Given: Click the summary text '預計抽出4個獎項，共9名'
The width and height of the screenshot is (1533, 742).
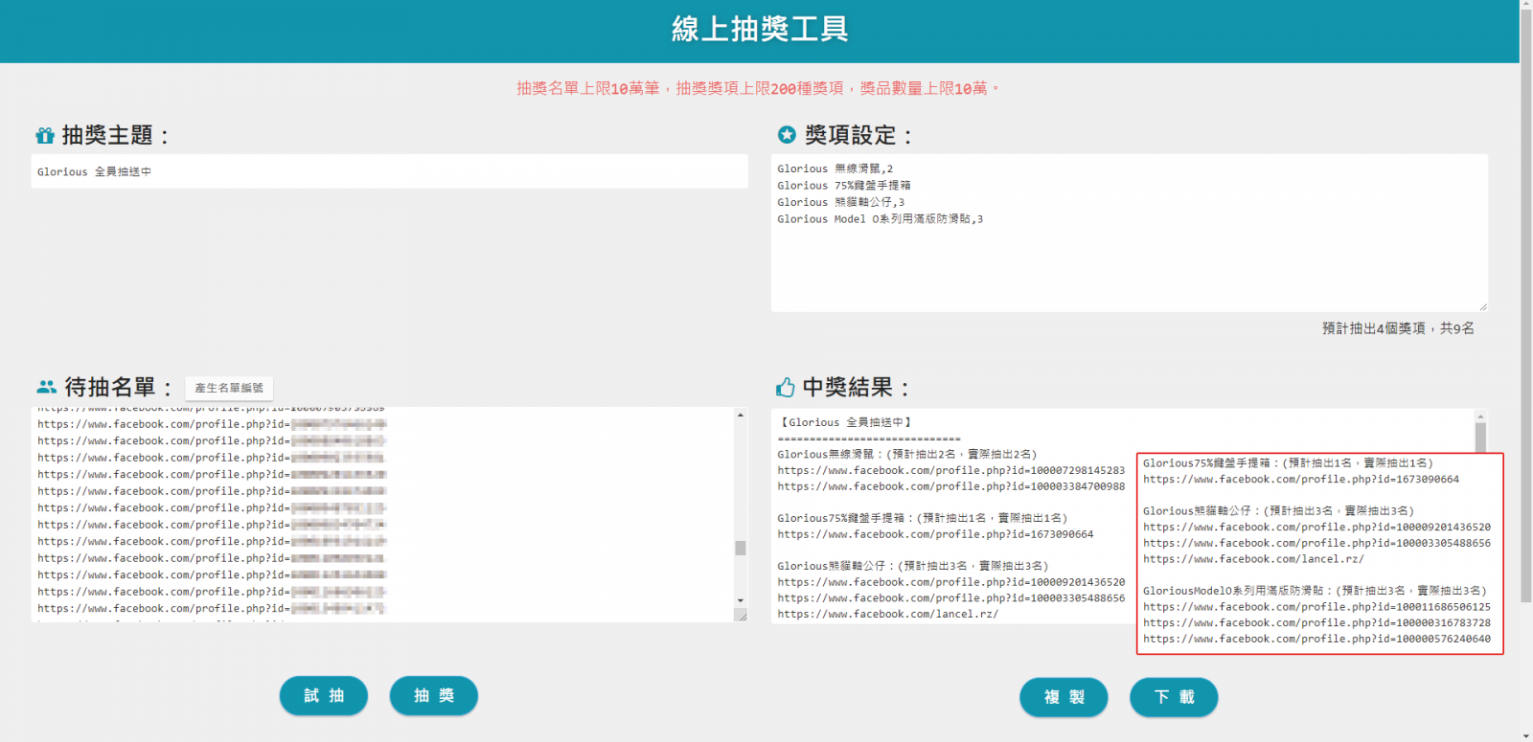Looking at the screenshot, I should 1398,328.
